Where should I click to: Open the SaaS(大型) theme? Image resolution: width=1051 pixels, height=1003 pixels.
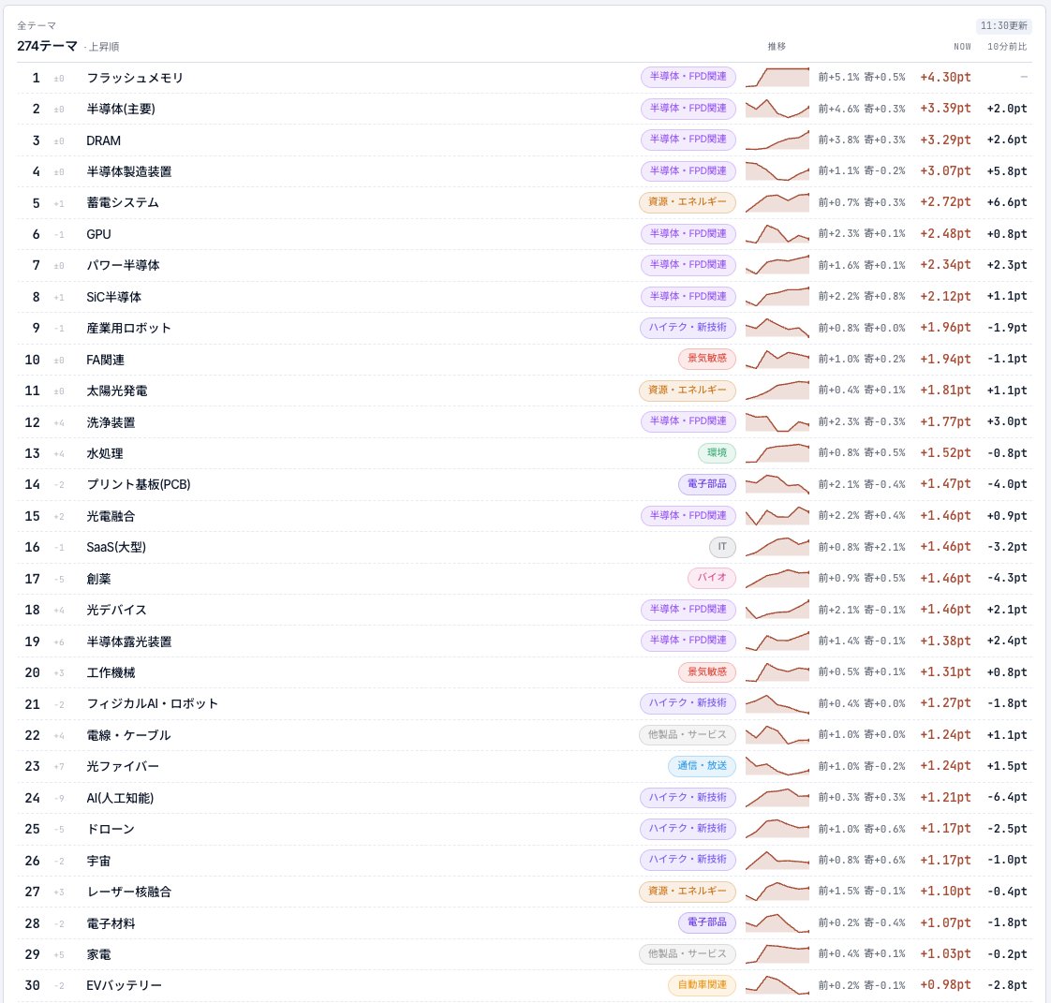pos(116,548)
